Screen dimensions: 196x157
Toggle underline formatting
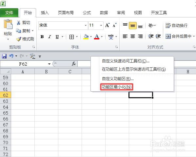click(x=57, y=37)
